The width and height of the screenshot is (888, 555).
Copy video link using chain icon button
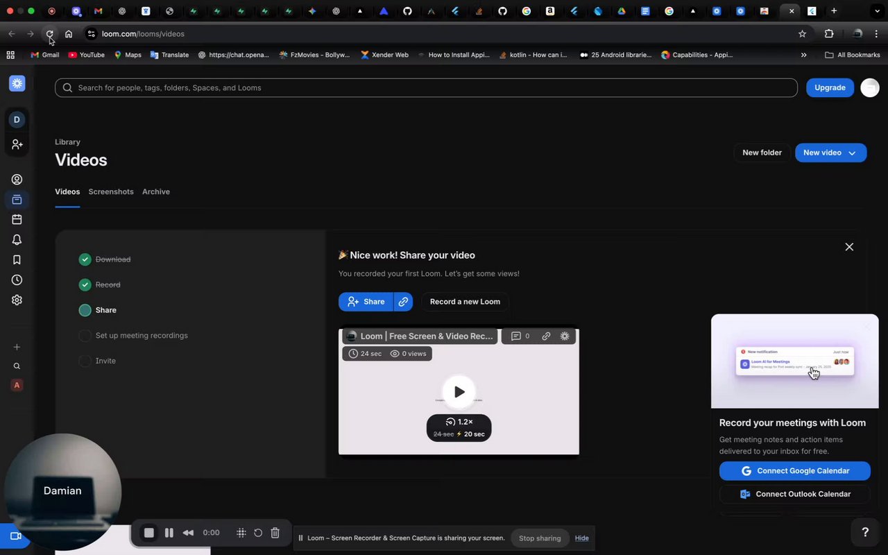point(403,302)
